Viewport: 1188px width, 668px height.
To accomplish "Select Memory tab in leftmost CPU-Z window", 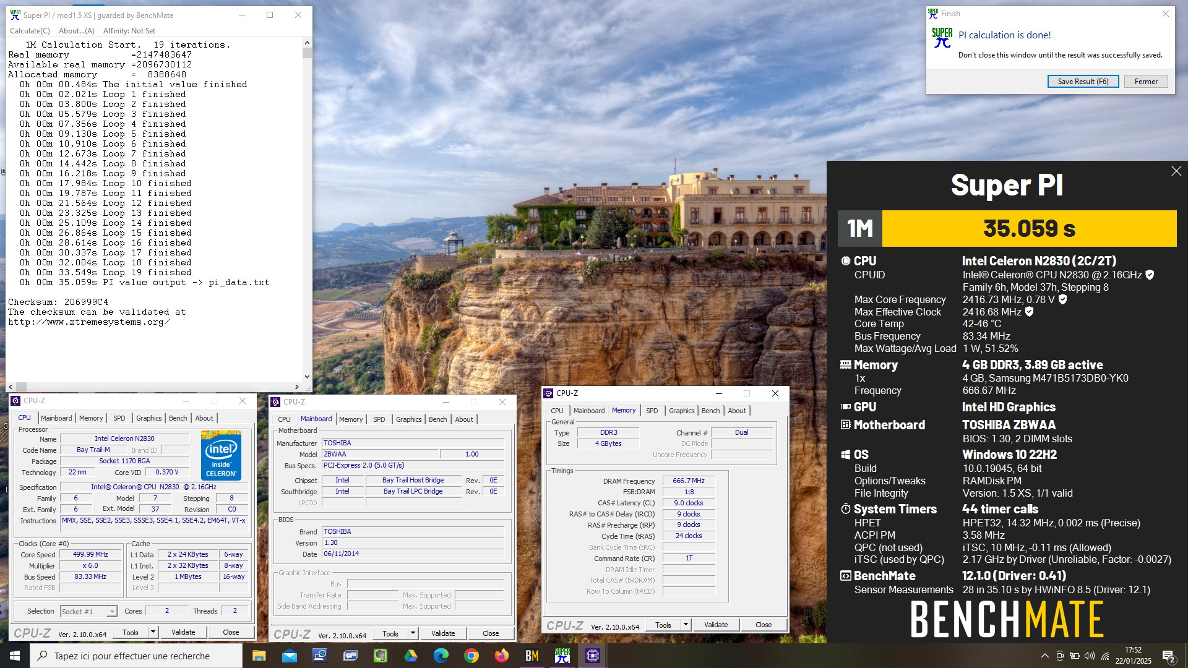I will [x=91, y=418].
